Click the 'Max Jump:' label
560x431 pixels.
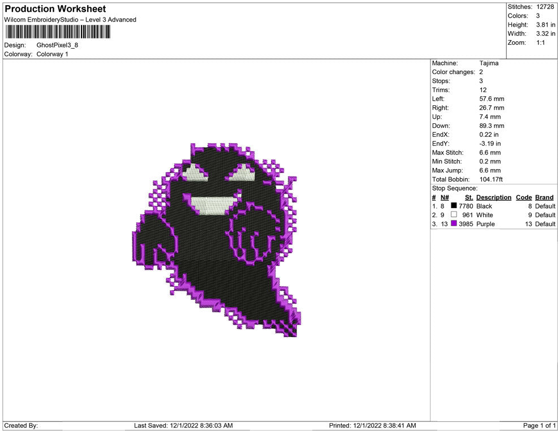[x=447, y=170]
